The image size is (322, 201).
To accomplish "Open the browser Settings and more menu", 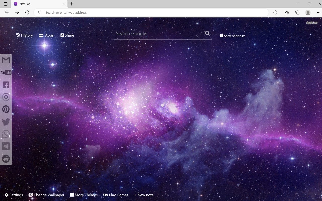I will [x=318, y=12].
